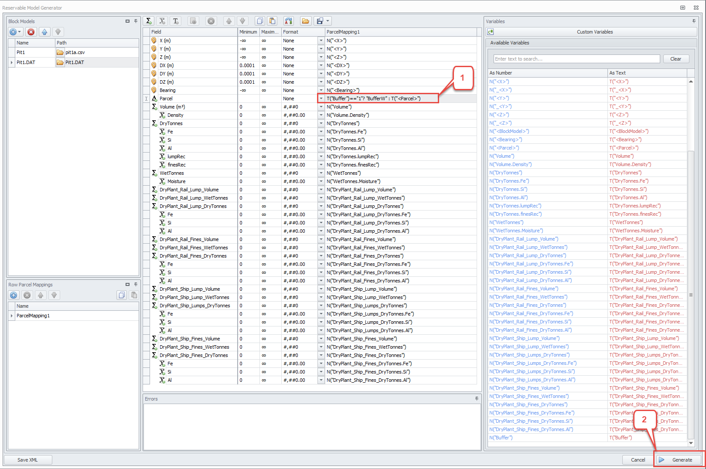Maximize the Row Parcel Mappings panel
The width and height of the screenshot is (706, 469).
pyautogui.click(x=127, y=285)
